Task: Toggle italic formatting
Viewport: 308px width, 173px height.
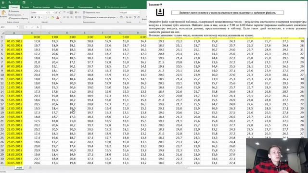Action: click(x=36, y=17)
